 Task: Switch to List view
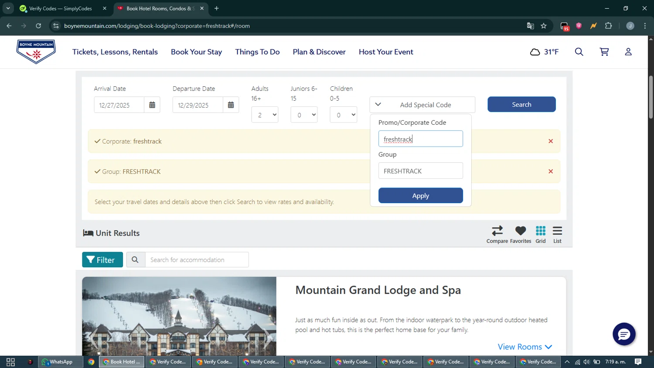tap(557, 235)
